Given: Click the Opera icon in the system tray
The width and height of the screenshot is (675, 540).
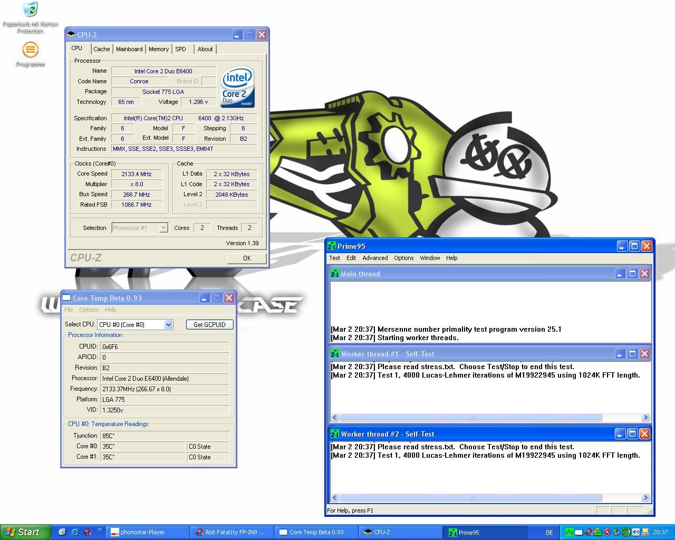Looking at the screenshot, I should 589,532.
